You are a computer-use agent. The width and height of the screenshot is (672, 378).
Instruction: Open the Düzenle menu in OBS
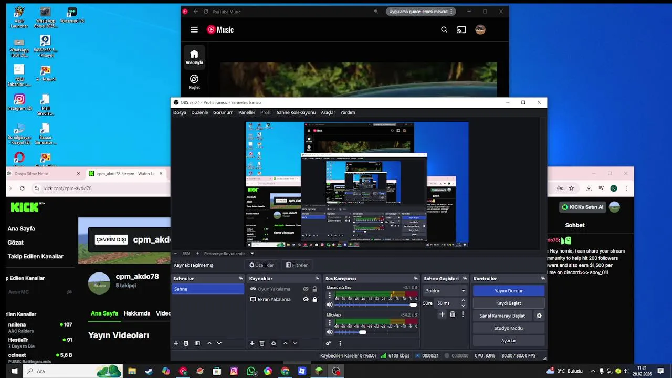[199, 112]
